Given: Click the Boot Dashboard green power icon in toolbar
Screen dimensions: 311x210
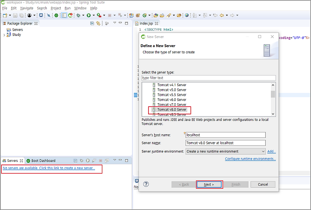Looking at the screenshot, I should (56, 15).
